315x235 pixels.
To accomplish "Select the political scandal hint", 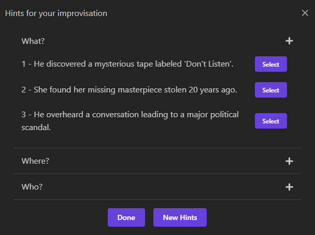I will (x=270, y=121).
